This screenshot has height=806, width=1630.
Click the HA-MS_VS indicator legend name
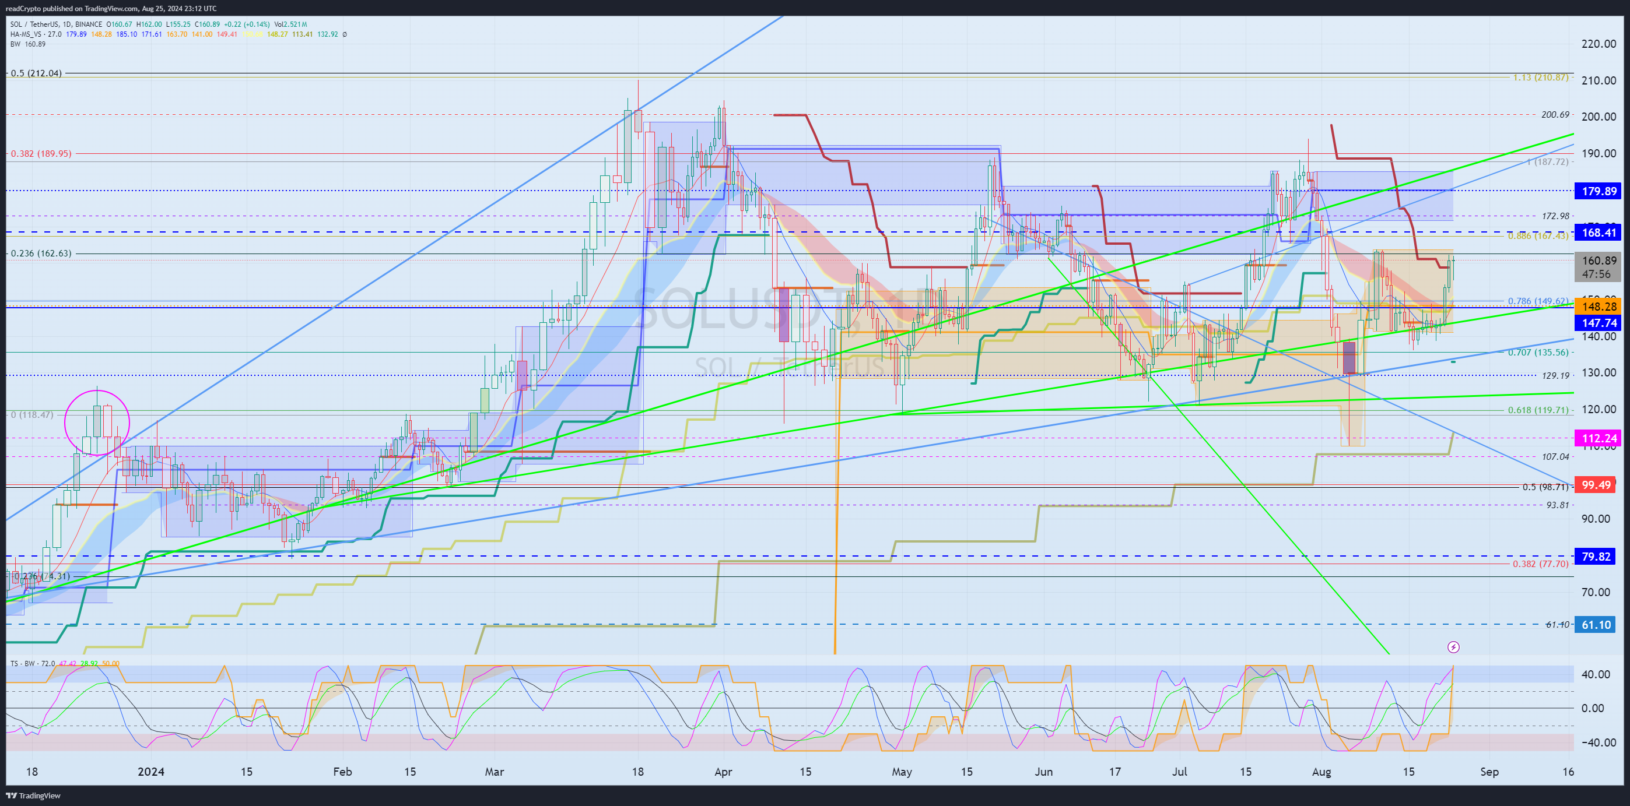pos(26,34)
